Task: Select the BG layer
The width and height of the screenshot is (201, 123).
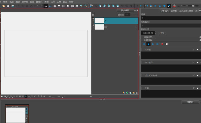Action: coord(116,27)
